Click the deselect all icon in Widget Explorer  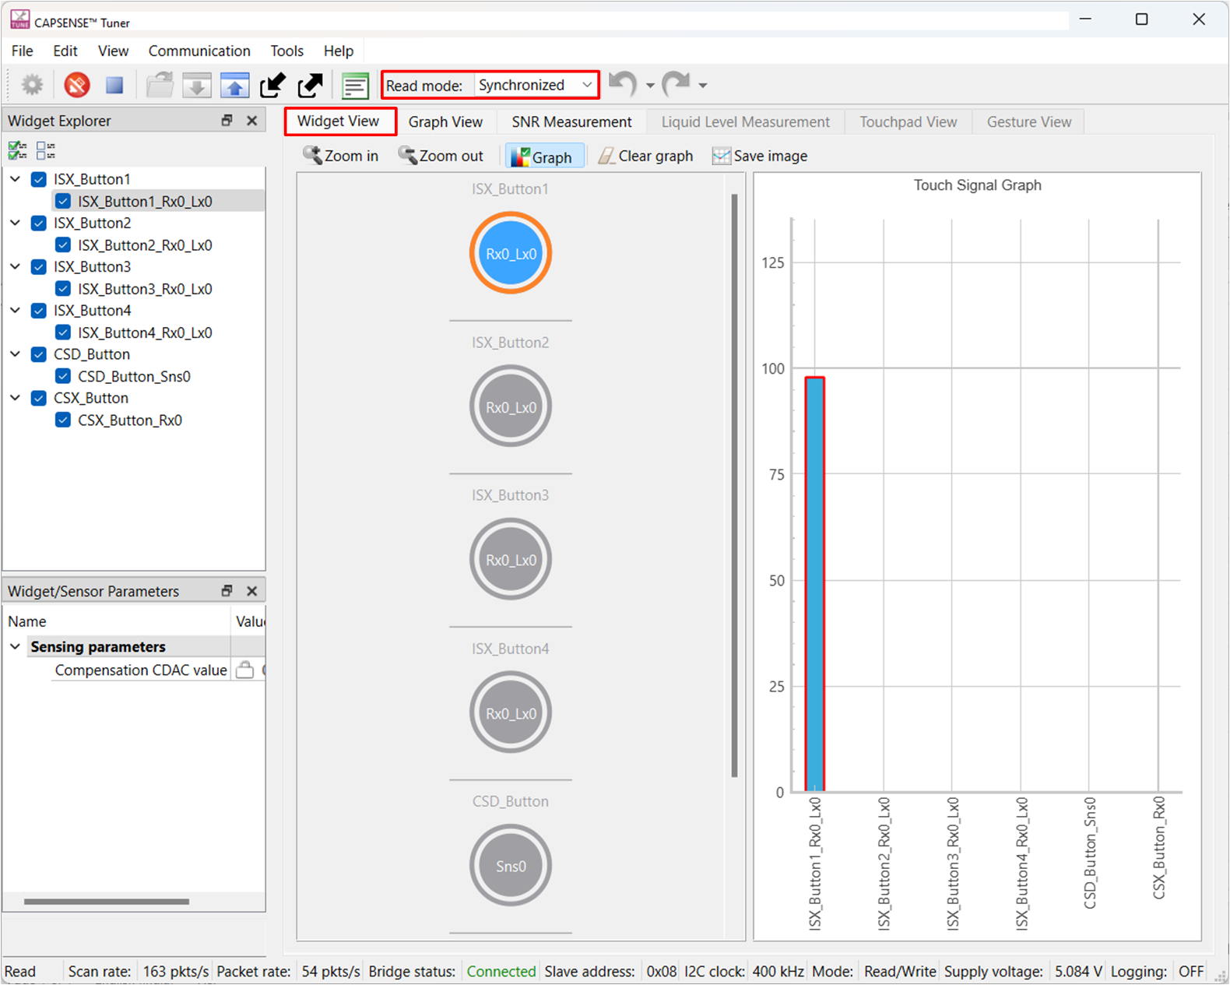(46, 150)
